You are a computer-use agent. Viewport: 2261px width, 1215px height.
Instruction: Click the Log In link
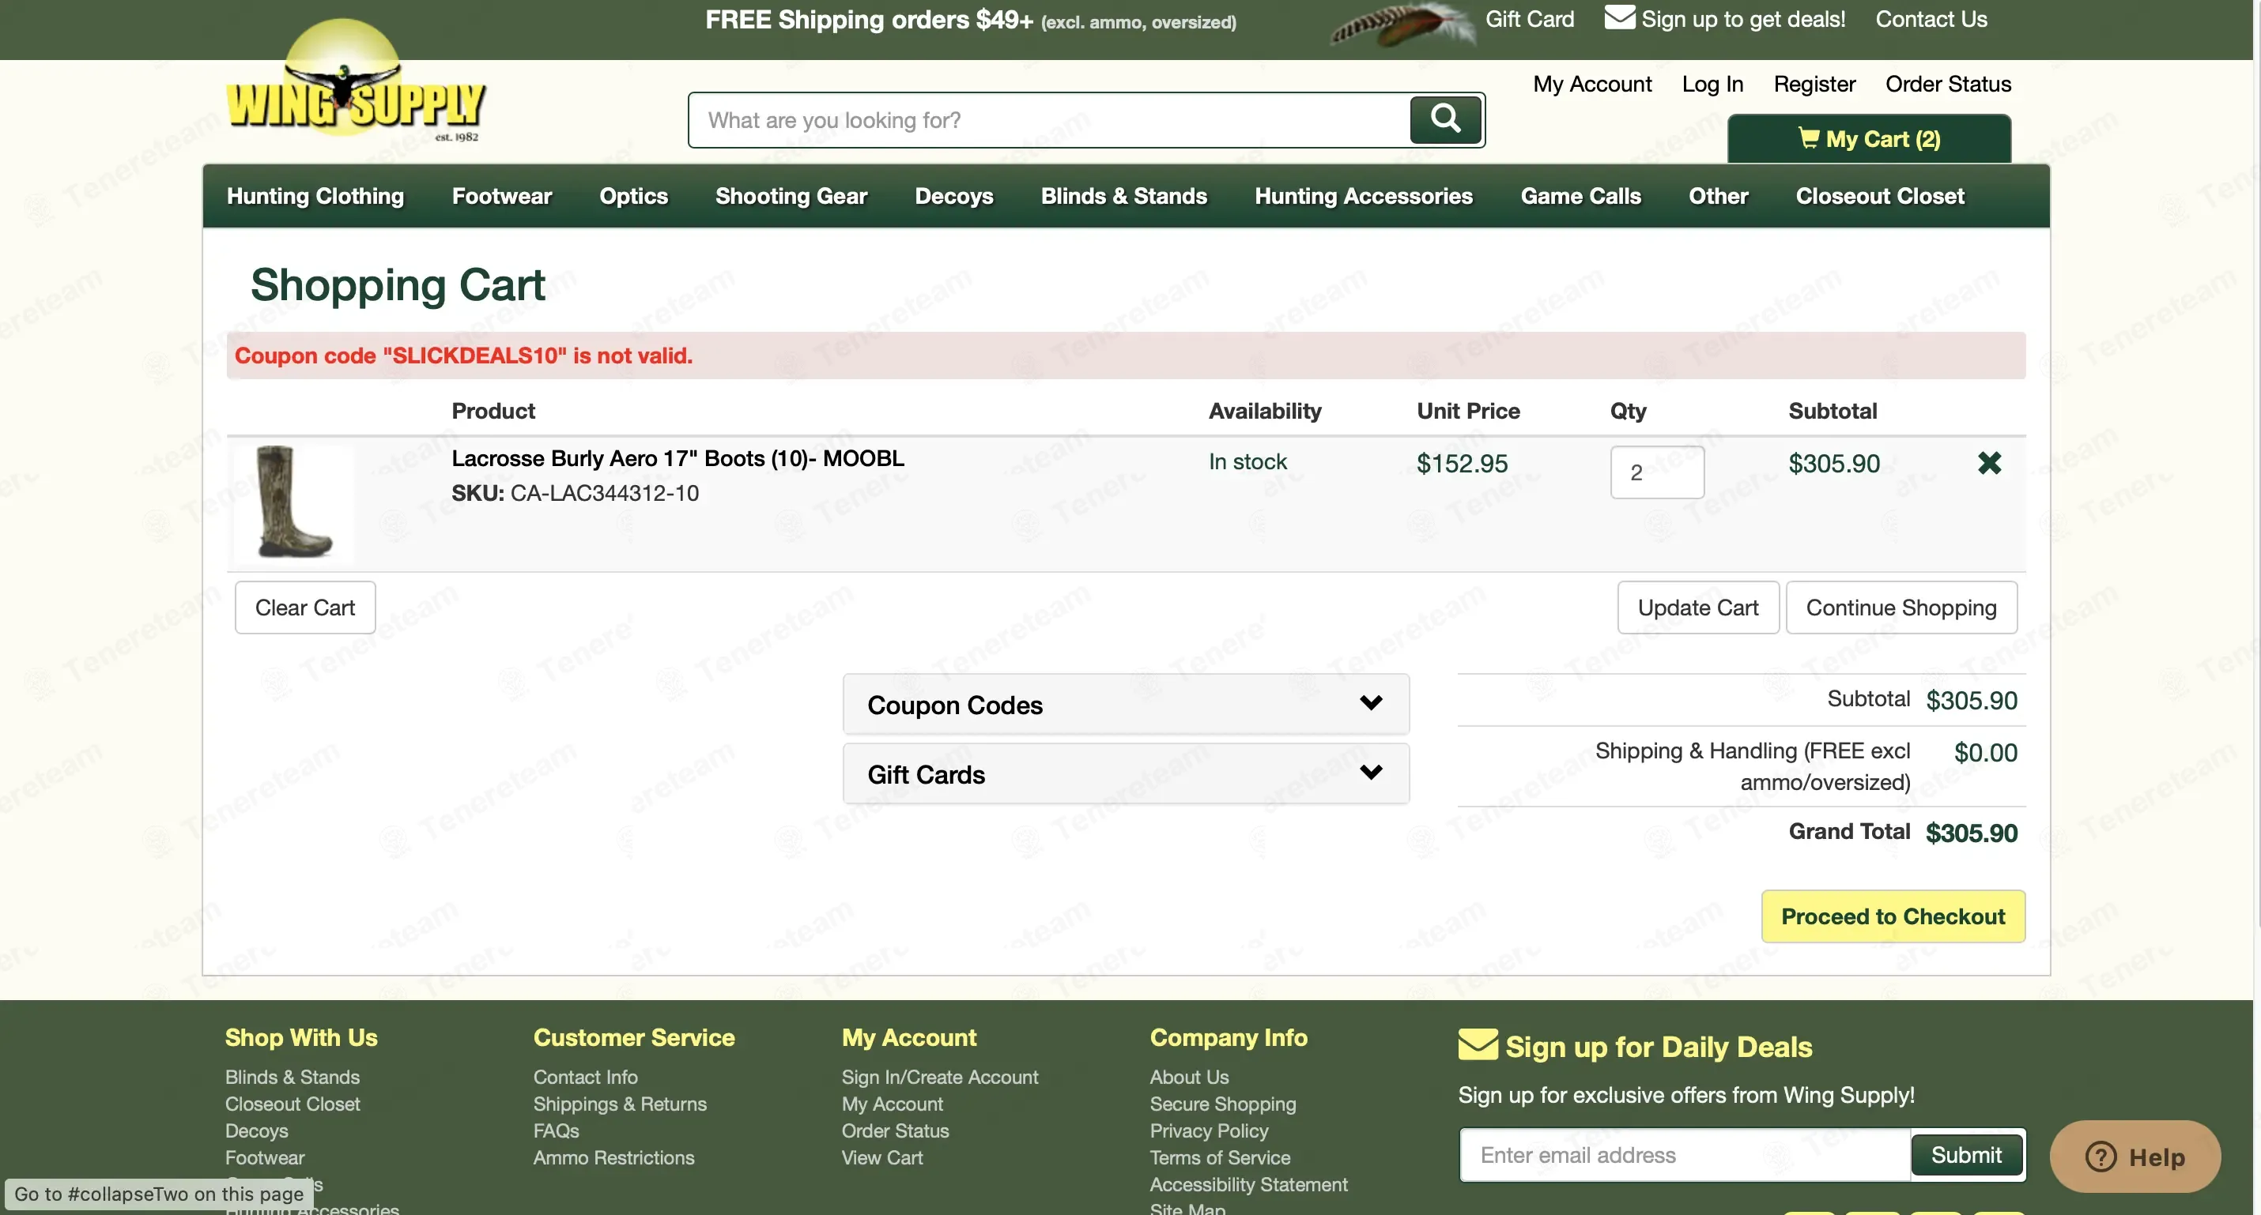coord(1712,83)
